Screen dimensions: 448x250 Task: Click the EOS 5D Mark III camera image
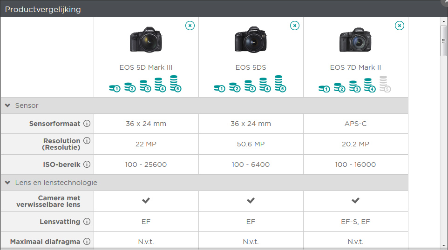(146, 39)
